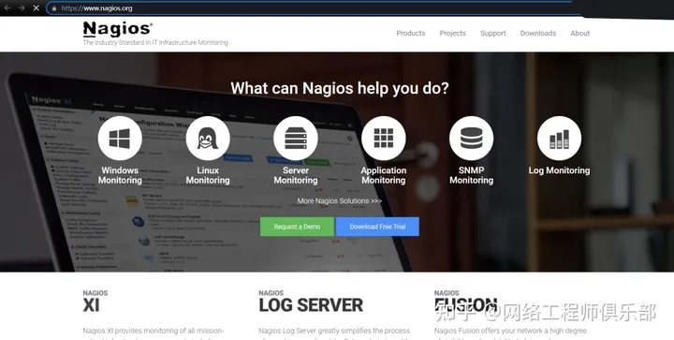Click the Windows Monitoring icon

(120, 139)
